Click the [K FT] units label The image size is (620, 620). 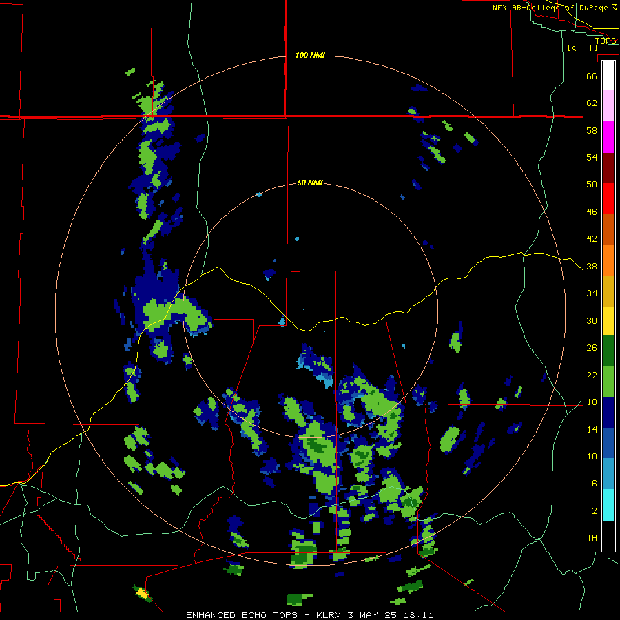click(582, 48)
